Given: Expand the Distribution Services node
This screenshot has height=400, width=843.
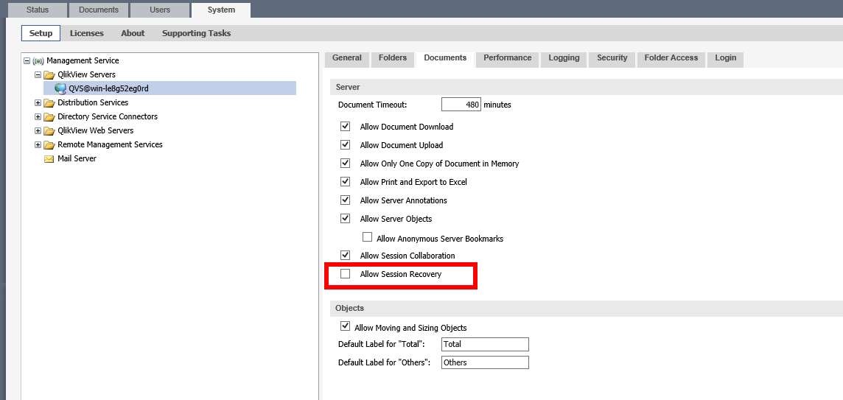Looking at the screenshot, I should tap(38, 102).
